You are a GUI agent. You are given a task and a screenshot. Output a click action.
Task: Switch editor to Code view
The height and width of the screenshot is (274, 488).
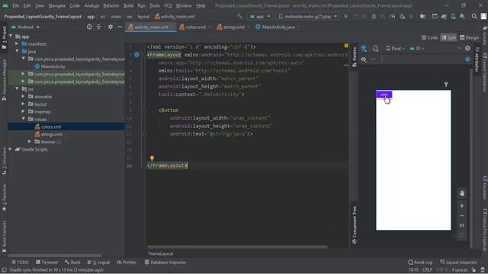(x=429, y=37)
